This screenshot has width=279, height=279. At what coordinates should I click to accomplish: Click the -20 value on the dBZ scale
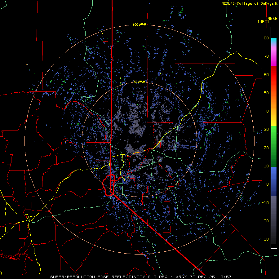[265, 221]
